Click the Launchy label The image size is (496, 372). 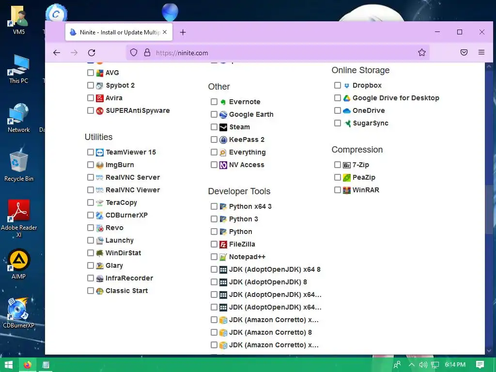[120, 240]
